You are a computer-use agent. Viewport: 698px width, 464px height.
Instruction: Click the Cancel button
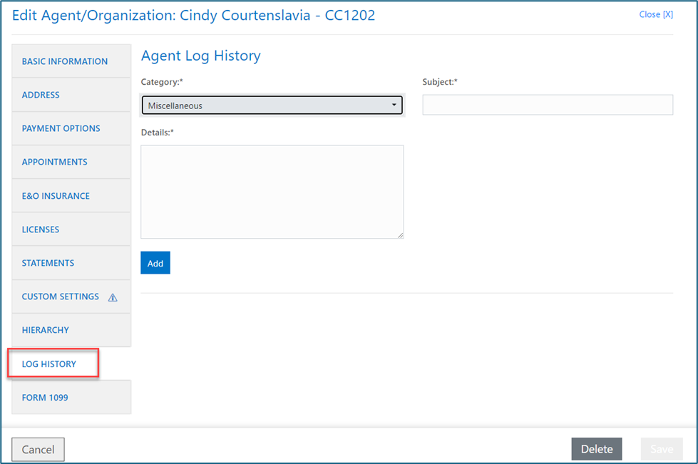click(38, 449)
